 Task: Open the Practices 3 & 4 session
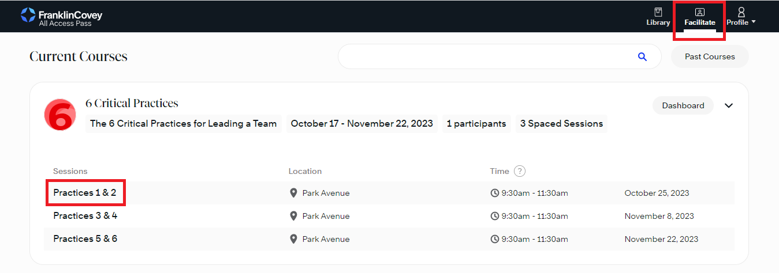85,216
